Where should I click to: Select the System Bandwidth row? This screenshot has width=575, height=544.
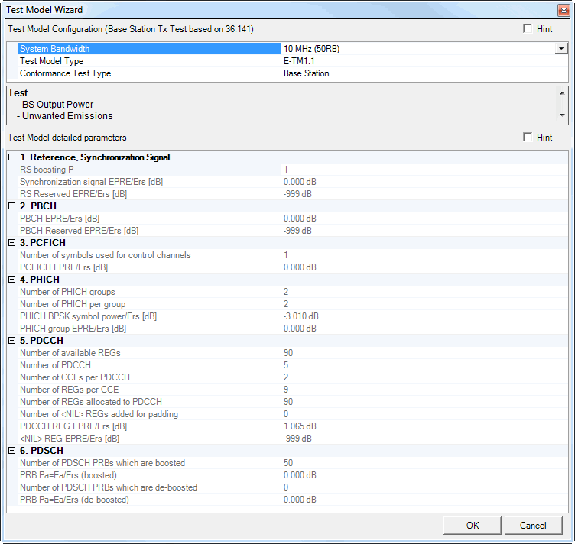pyautogui.click(x=292, y=49)
